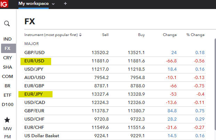
Task: Open the AUD/USD instrument
Action: [x=35, y=78]
